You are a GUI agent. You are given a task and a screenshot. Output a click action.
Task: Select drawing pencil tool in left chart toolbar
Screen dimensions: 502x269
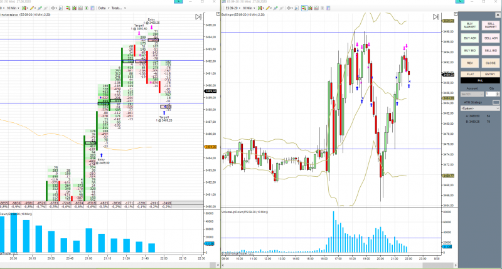pos(33,8)
